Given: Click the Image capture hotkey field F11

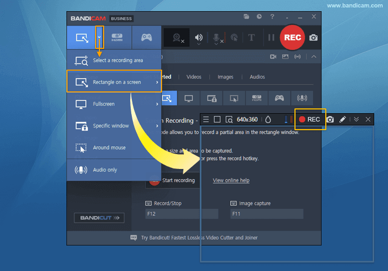Looking at the screenshot, I should [x=267, y=214].
